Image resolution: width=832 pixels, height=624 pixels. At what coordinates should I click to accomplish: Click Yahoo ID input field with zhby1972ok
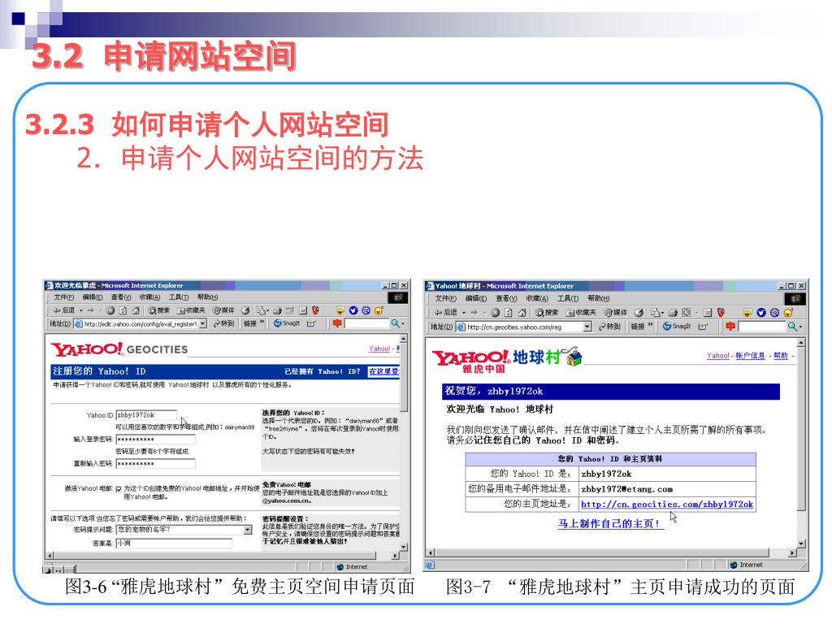tap(146, 415)
